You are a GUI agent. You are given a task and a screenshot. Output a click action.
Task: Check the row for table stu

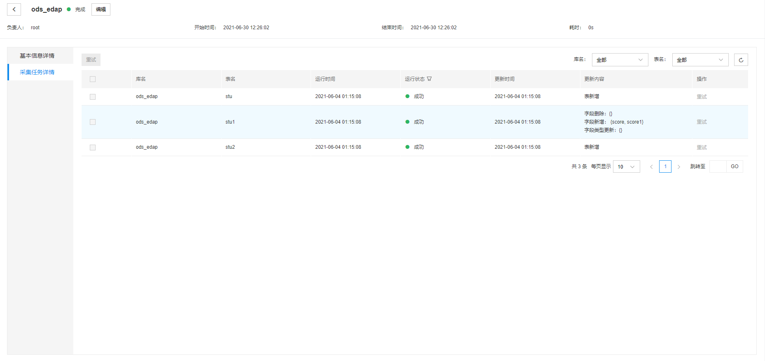pos(93,97)
